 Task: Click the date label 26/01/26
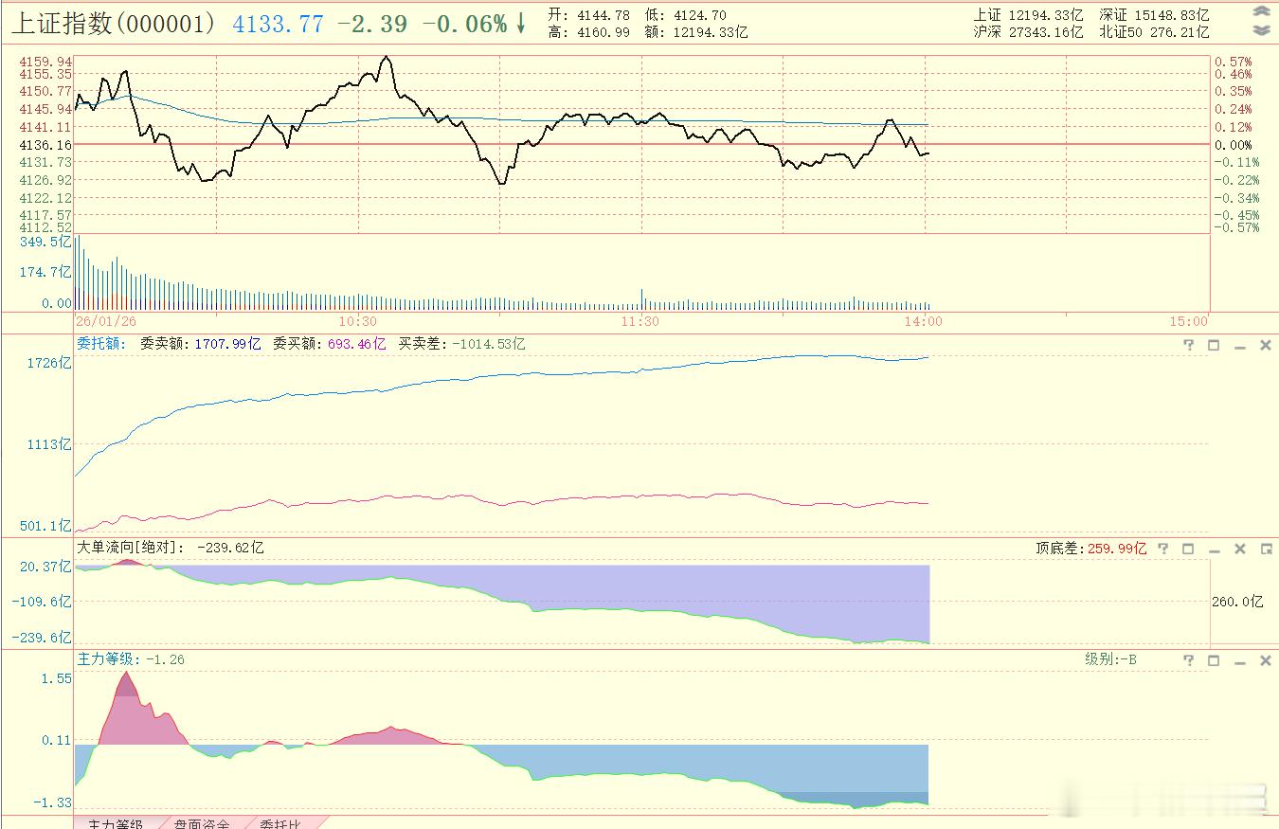[x=106, y=321]
